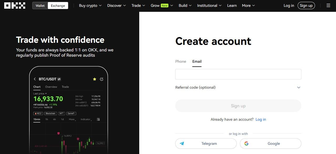336x154 pixels.
Task: Select Overview tab in phone mockup
Action: 51,87
